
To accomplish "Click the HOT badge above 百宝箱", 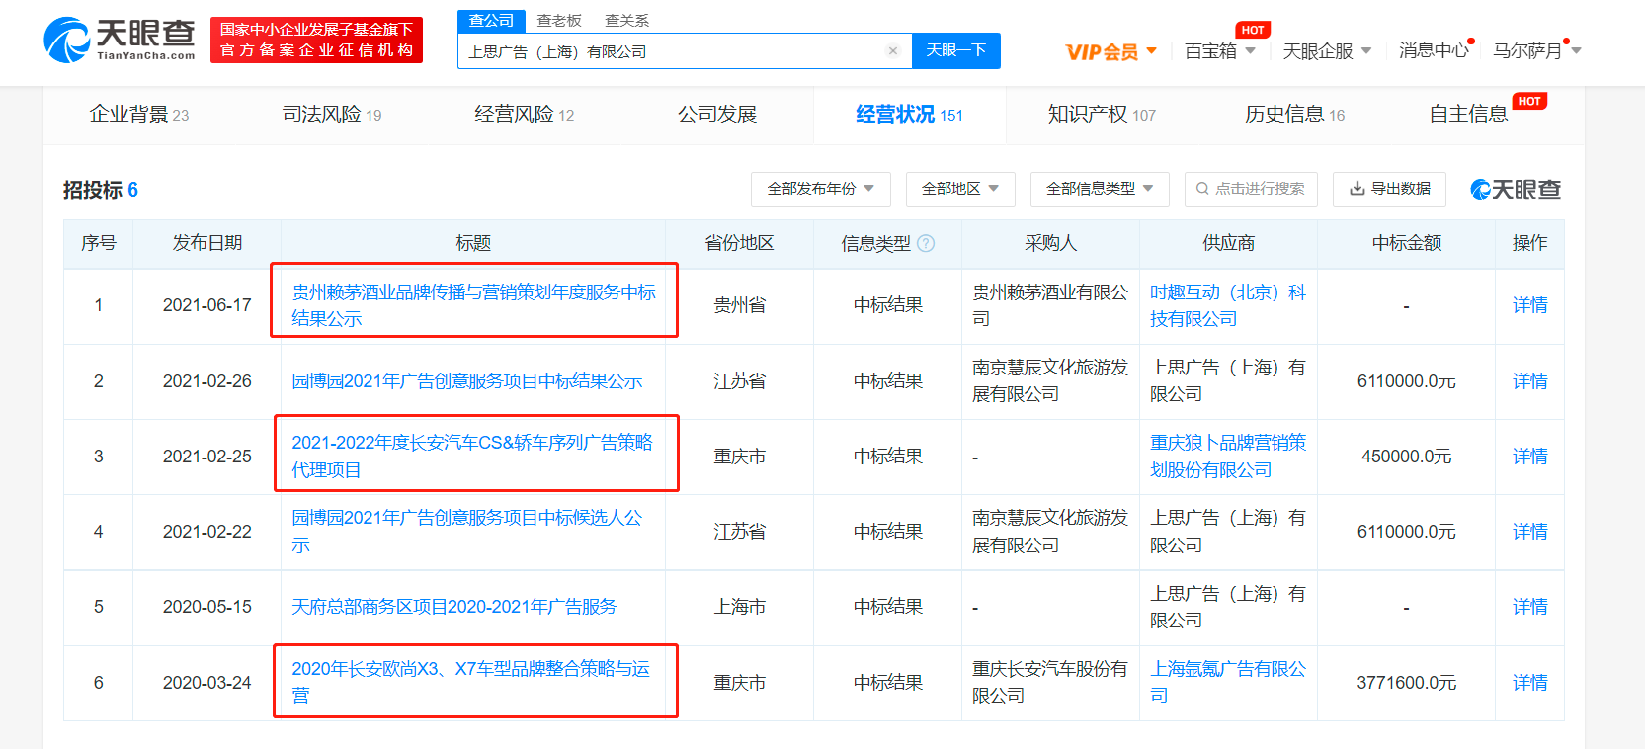I will pos(1252,30).
